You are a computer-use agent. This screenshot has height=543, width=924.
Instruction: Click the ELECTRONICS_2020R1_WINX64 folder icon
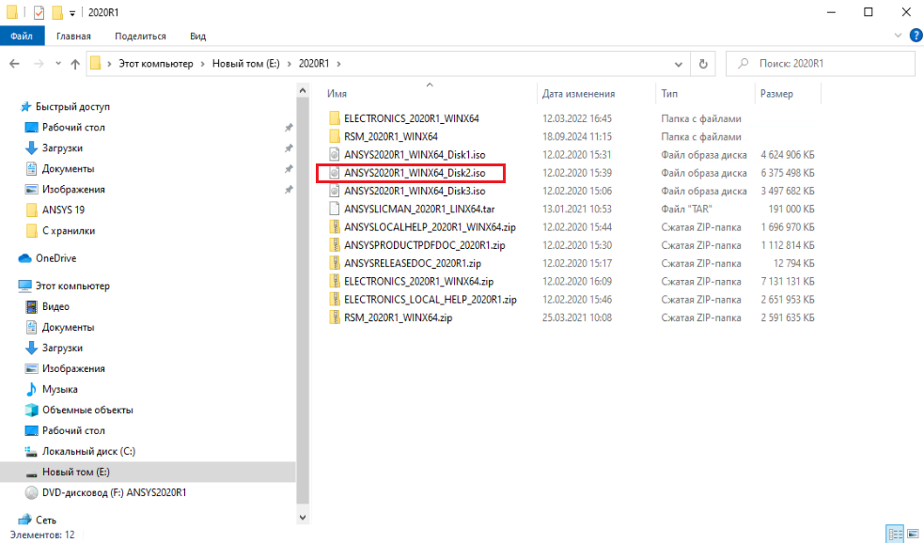tap(334, 118)
